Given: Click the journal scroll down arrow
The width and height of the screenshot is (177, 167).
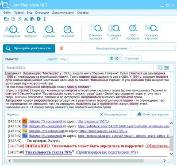Looking at the screenshot, I should click(x=171, y=154).
